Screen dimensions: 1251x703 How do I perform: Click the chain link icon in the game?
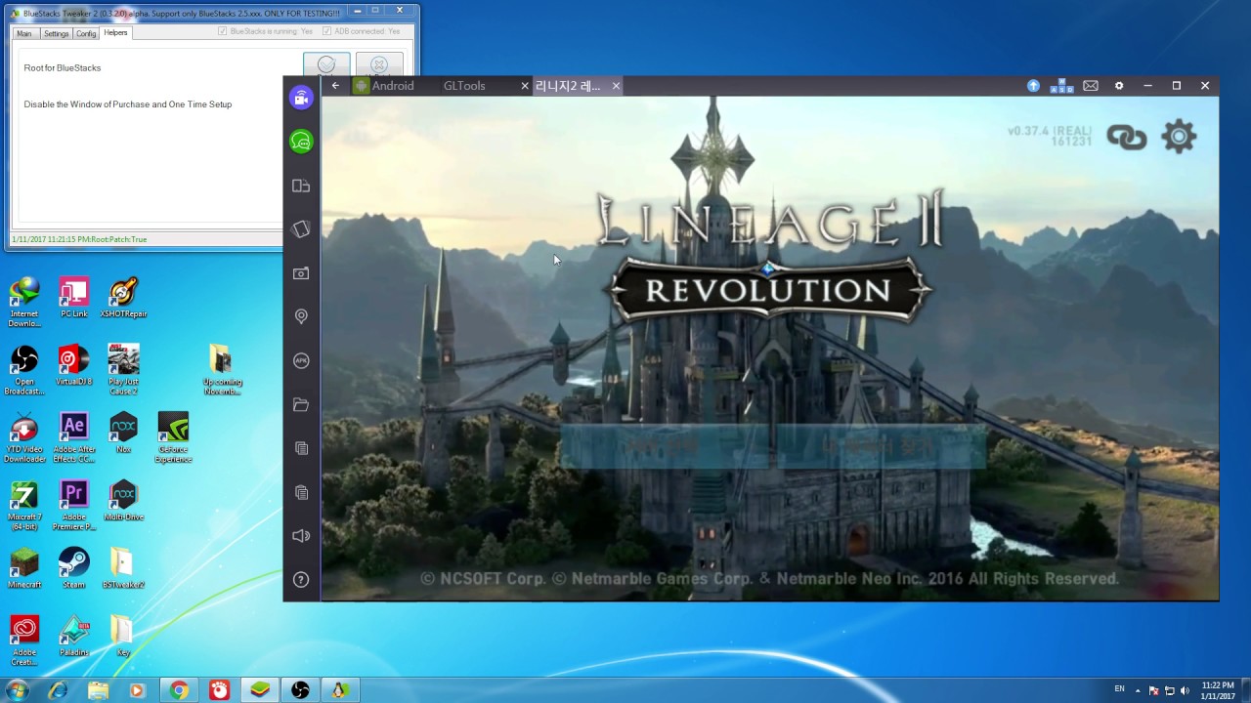pyautogui.click(x=1126, y=137)
